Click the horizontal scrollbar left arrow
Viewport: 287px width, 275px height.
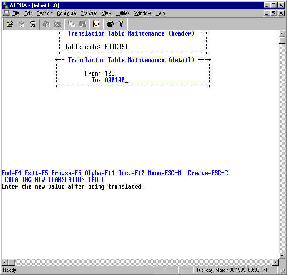tap(5, 263)
